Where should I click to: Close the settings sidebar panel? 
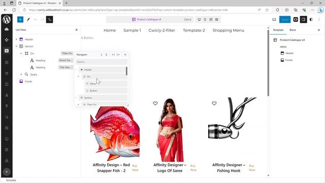[x=319, y=30]
